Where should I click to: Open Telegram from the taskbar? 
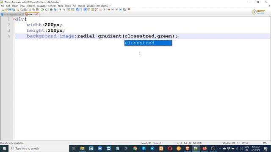tap(152, 148)
